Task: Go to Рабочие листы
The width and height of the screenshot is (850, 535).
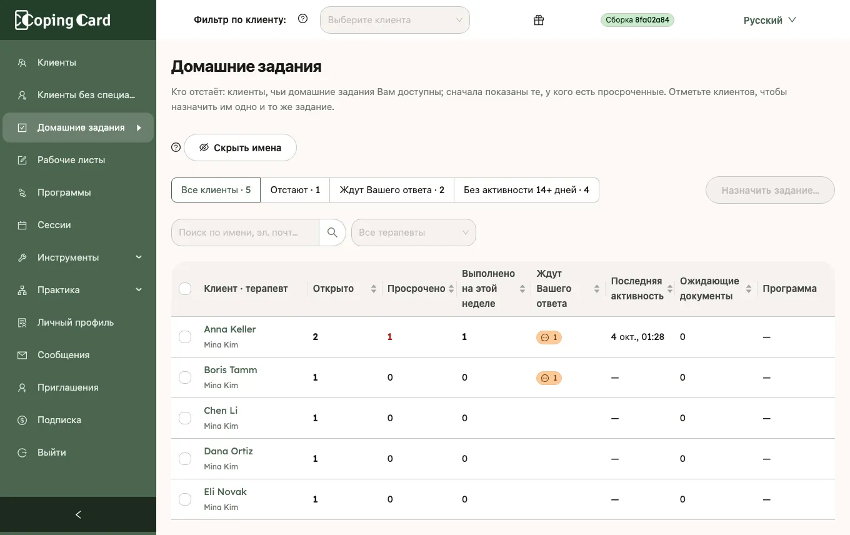Action: [78, 160]
